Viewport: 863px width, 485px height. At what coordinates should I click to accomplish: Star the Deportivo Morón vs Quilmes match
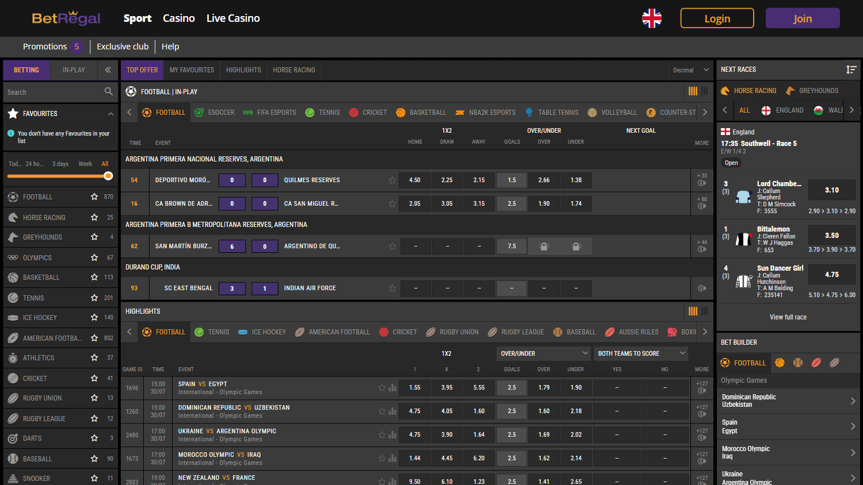pyautogui.click(x=392, y=180)
